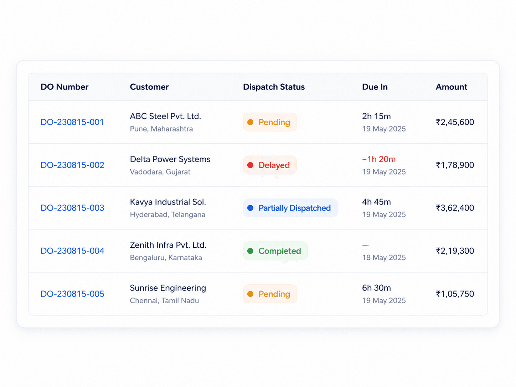Click the 6h 30m due time
Image resolution: width=516 pixels, height=387 pixels.
[376, 288]
